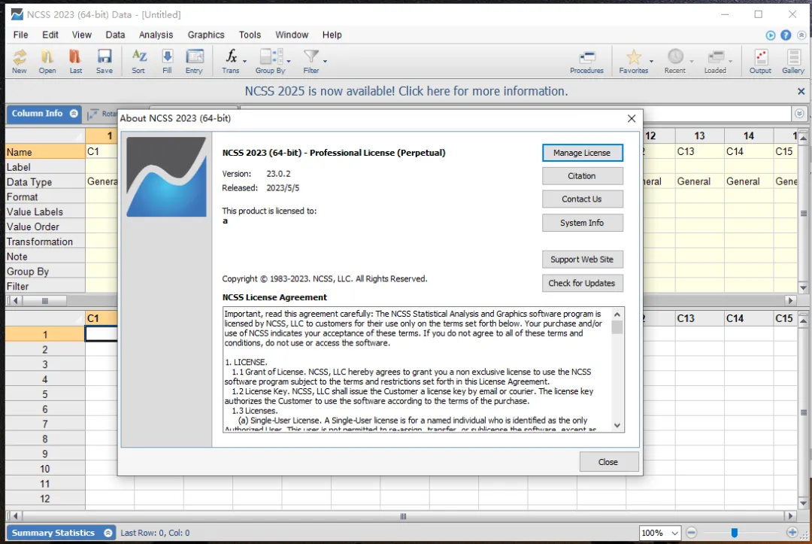Click the NCSS 2025 now available link

[x=407, y=91]
